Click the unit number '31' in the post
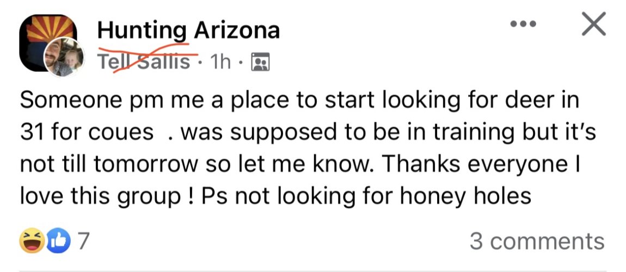This screenshot has width=626, height=272. tap(29, 132)
